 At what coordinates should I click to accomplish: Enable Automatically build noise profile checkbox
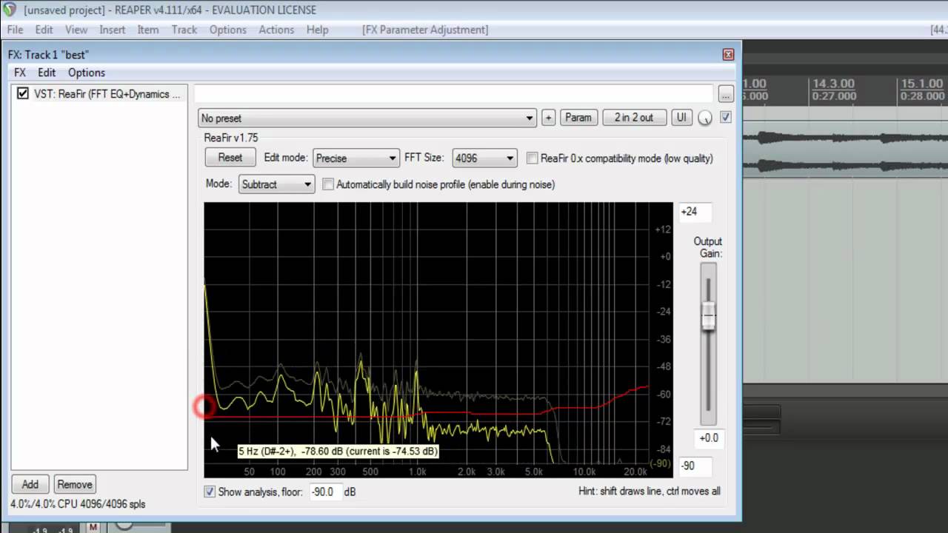click(x=328, y=184)
